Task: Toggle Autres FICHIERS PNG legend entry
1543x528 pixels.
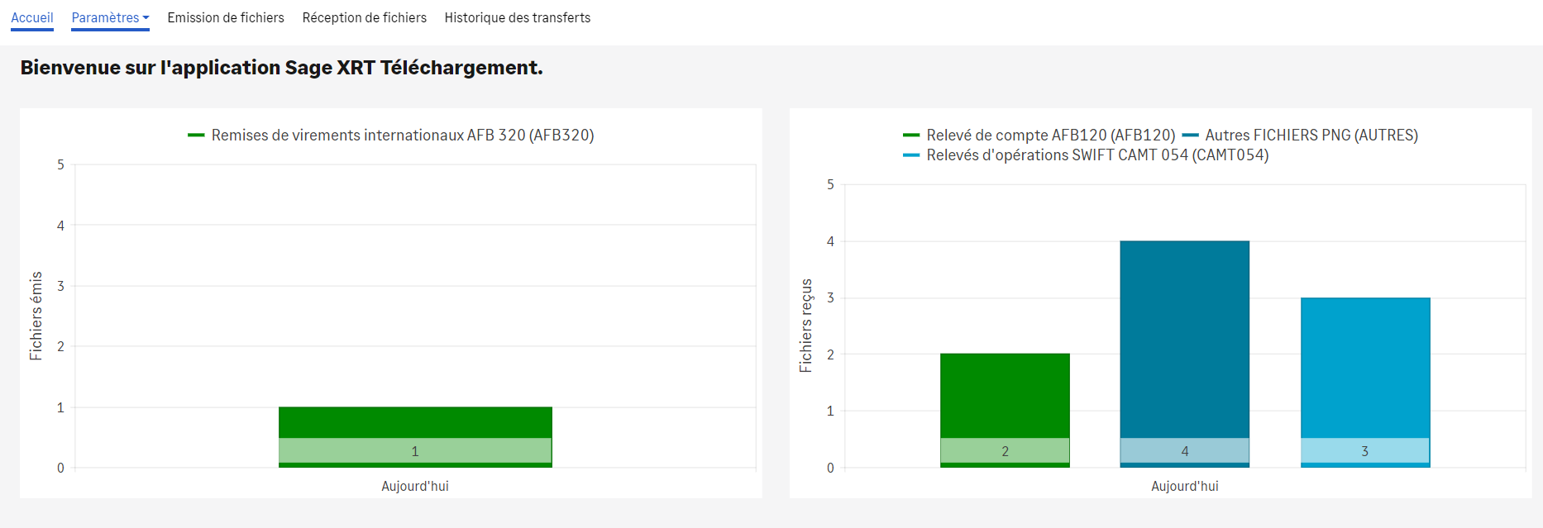Action: coord(1311,135)
